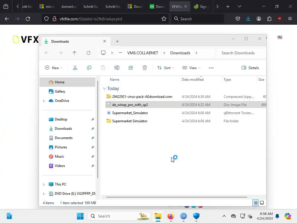Screen dimensions: 297x223
Task: Expand DVD Drive (E:) tree node
Action: point(44,194)
